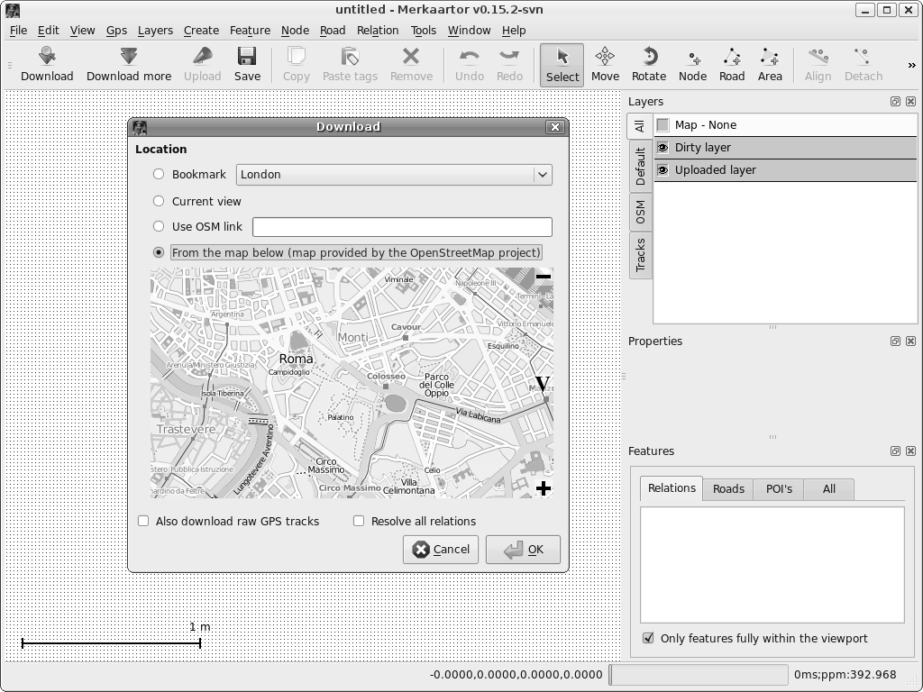Image resolution: width=923 pixels, height=692 pixels.
Task: Switch to the Roads features tab
Action: 727,489
